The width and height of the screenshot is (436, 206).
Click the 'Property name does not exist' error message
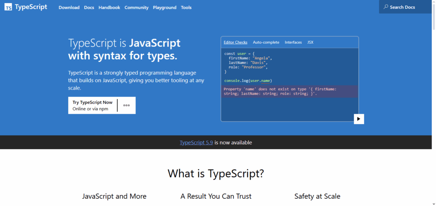(290, 91)
